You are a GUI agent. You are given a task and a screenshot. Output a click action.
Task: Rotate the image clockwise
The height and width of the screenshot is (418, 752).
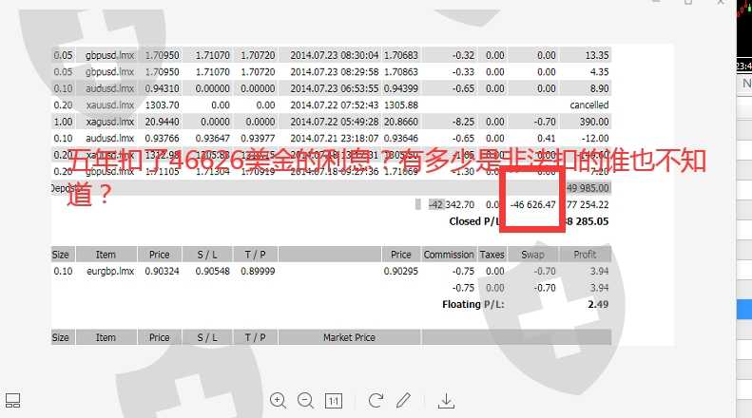(x=376, y=400)
